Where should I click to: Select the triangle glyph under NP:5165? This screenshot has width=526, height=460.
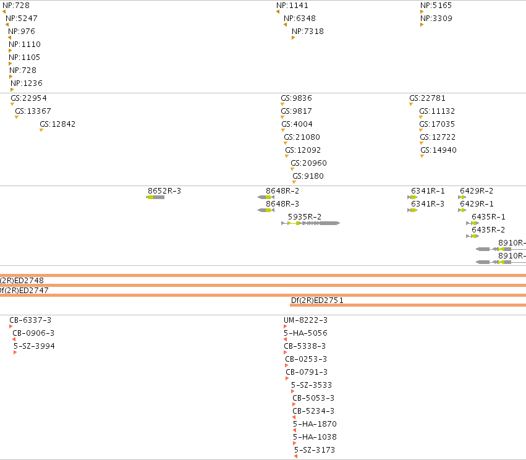click(422, 12)
